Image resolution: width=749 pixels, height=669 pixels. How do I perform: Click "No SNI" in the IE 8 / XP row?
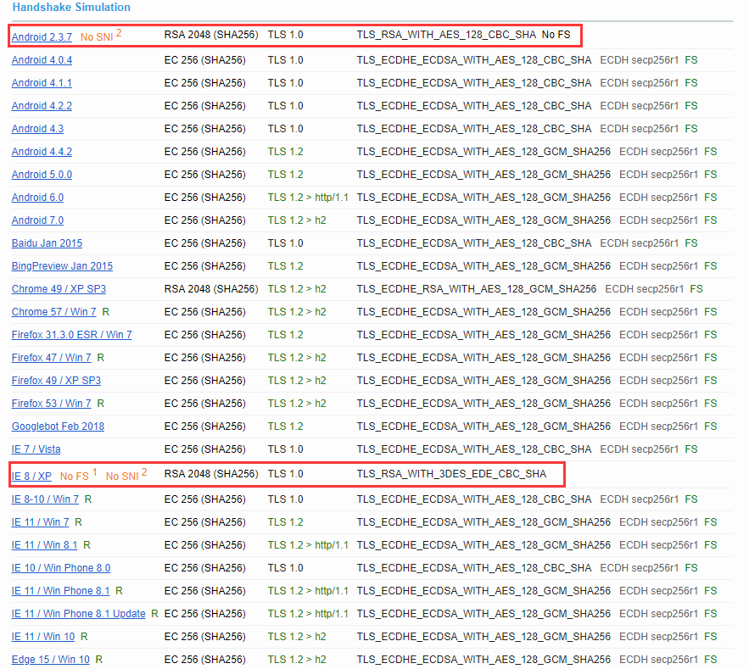click(122, 477)
